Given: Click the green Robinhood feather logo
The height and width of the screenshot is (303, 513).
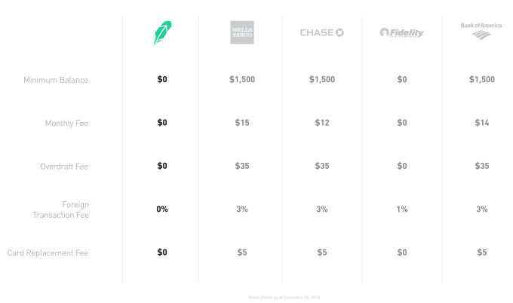Looking at the screenshot, I should [161, 33].
